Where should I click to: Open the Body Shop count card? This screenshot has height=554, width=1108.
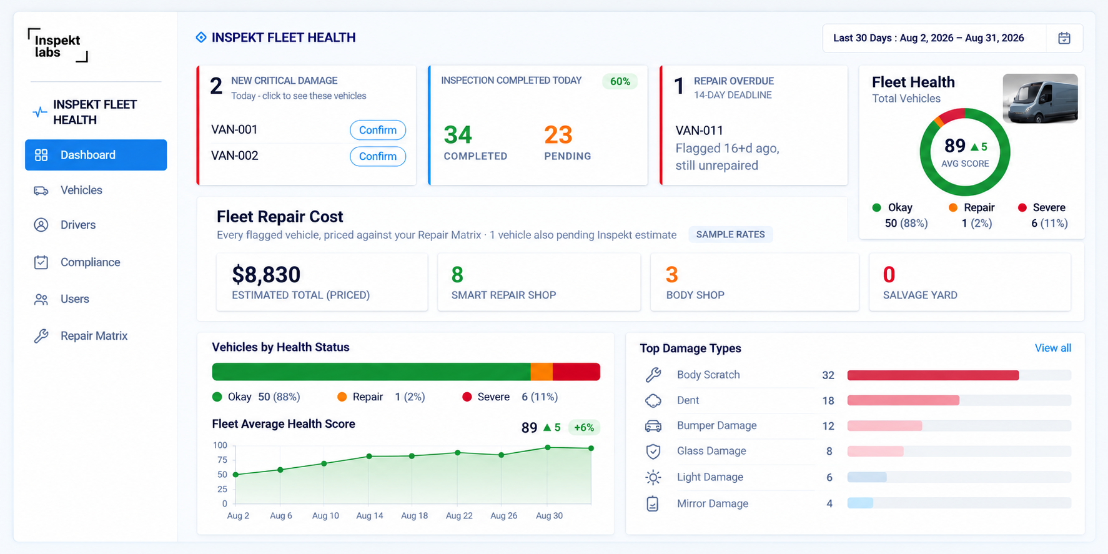point(754,282)
